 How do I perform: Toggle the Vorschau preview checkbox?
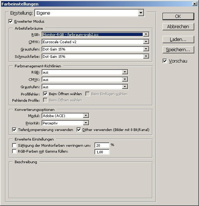165,61
